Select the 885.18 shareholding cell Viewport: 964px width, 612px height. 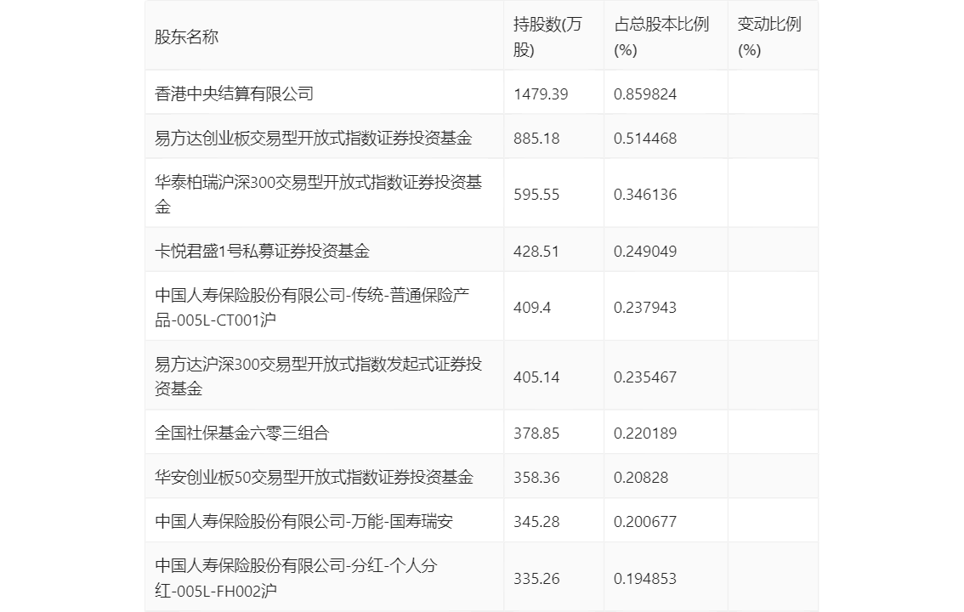coord(536,138)
